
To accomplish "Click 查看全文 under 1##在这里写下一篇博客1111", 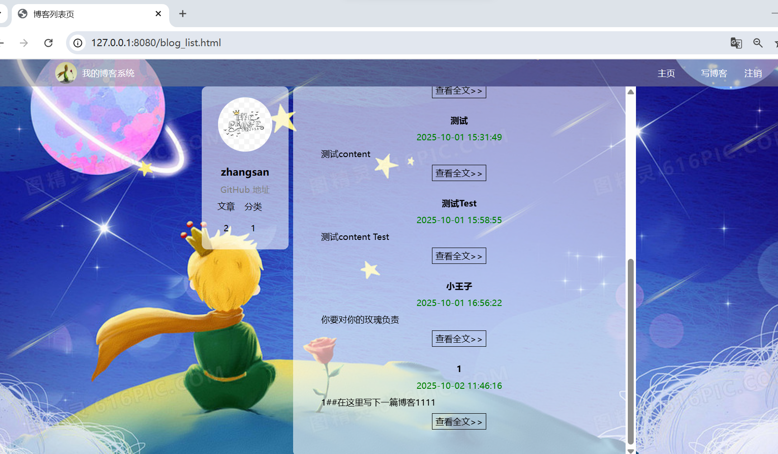I will (x=459, y=421).
